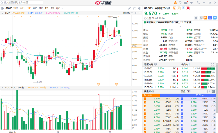Image resolution: width=218 pixels, height=133 pixels.
Task: Click the EMA10:9.829 indicator label
Action: click(x=35, y=13)
